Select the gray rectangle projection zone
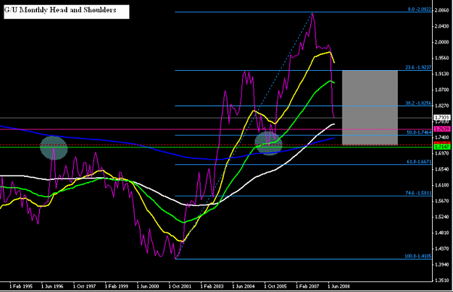Screen dimensions: 453x292 pos(370,108)
